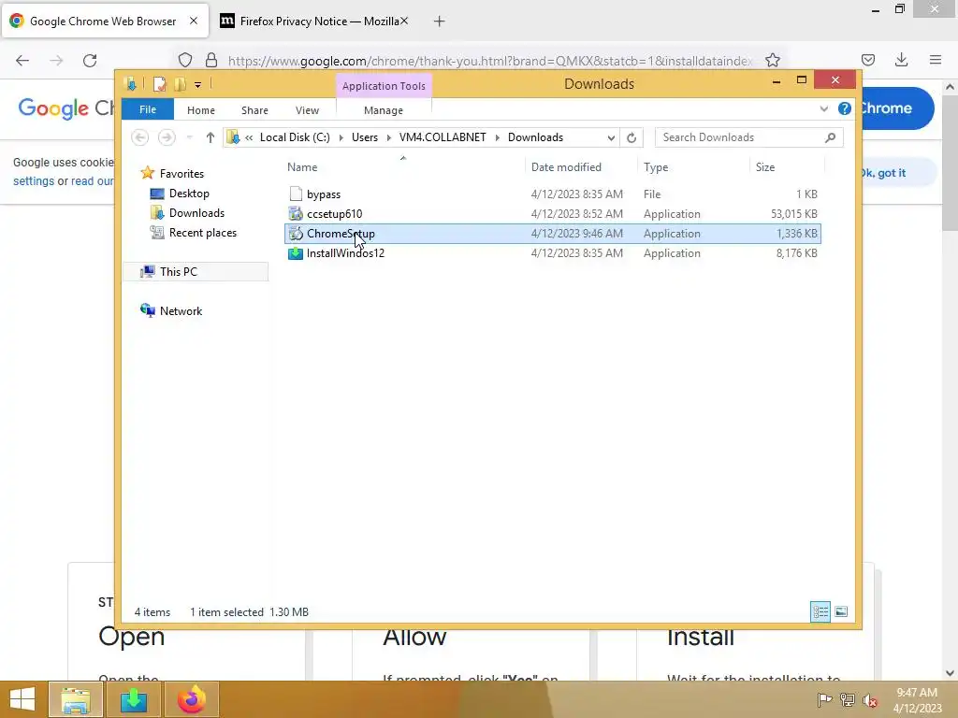Viewport: 958px width, 718px height.
Task: Switch to the Share ribbon tab
Action: click(x=254, y=110)
